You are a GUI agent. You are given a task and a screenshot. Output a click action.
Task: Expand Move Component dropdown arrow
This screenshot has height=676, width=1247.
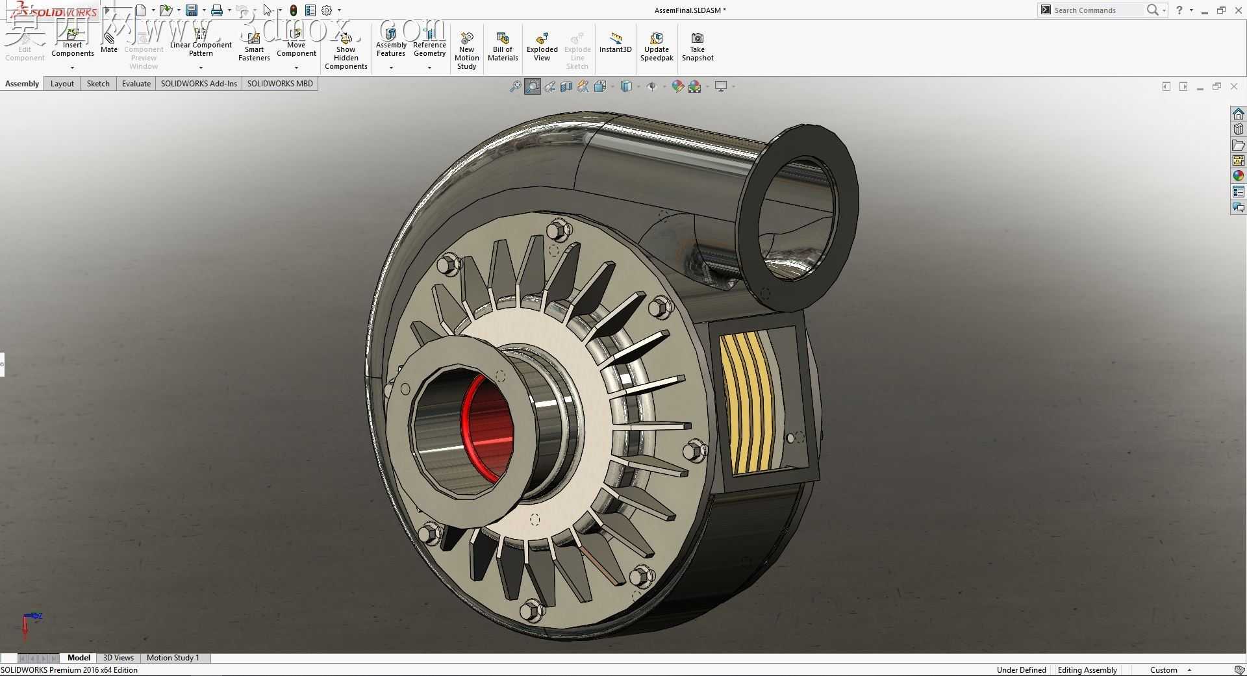[x=296, y=68]
